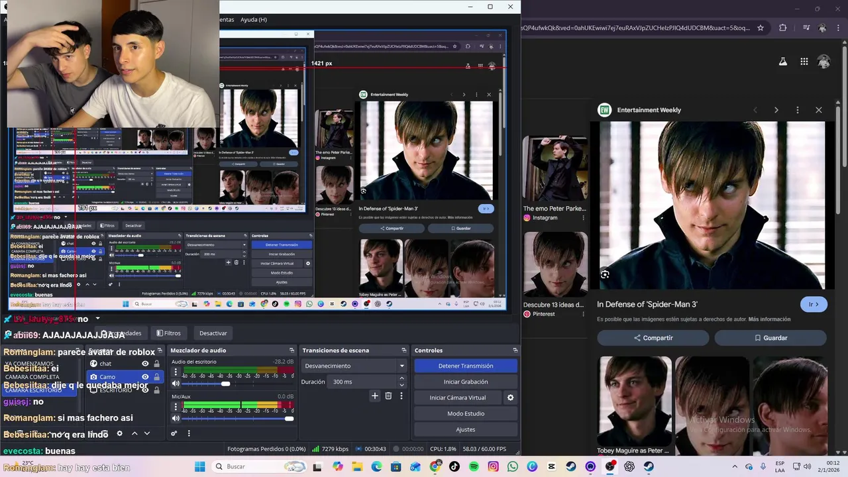The height and width of the screenshot is (477, 848).
Task: Go to next image in Entertainment Weekly panel
Action: (776, 110)
